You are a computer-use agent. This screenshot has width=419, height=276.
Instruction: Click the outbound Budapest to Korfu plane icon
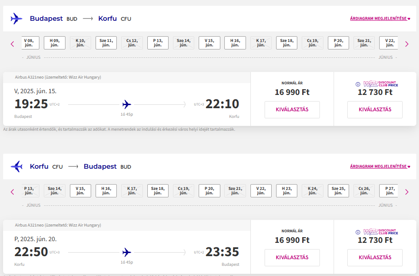click(x=16, y=19)
